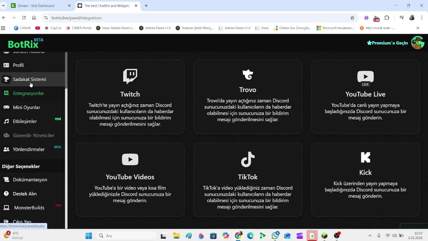The image size is (428, 241).
Task: Bookmark this page with star icon
Action: pos(352,18)
